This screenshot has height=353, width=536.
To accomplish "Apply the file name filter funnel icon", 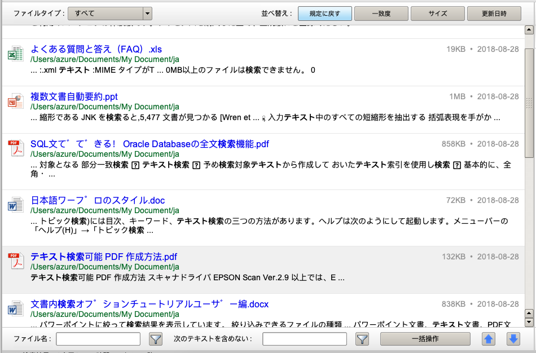I will coord(155,339).
